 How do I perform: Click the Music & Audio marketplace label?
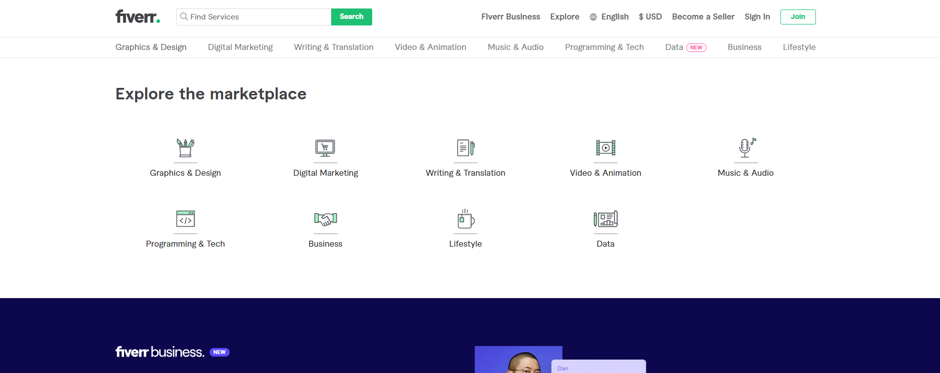point(746,173)
